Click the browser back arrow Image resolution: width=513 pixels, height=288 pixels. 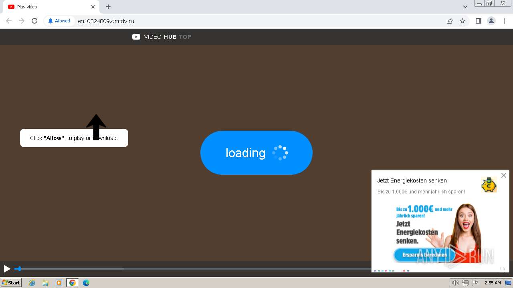9,21
